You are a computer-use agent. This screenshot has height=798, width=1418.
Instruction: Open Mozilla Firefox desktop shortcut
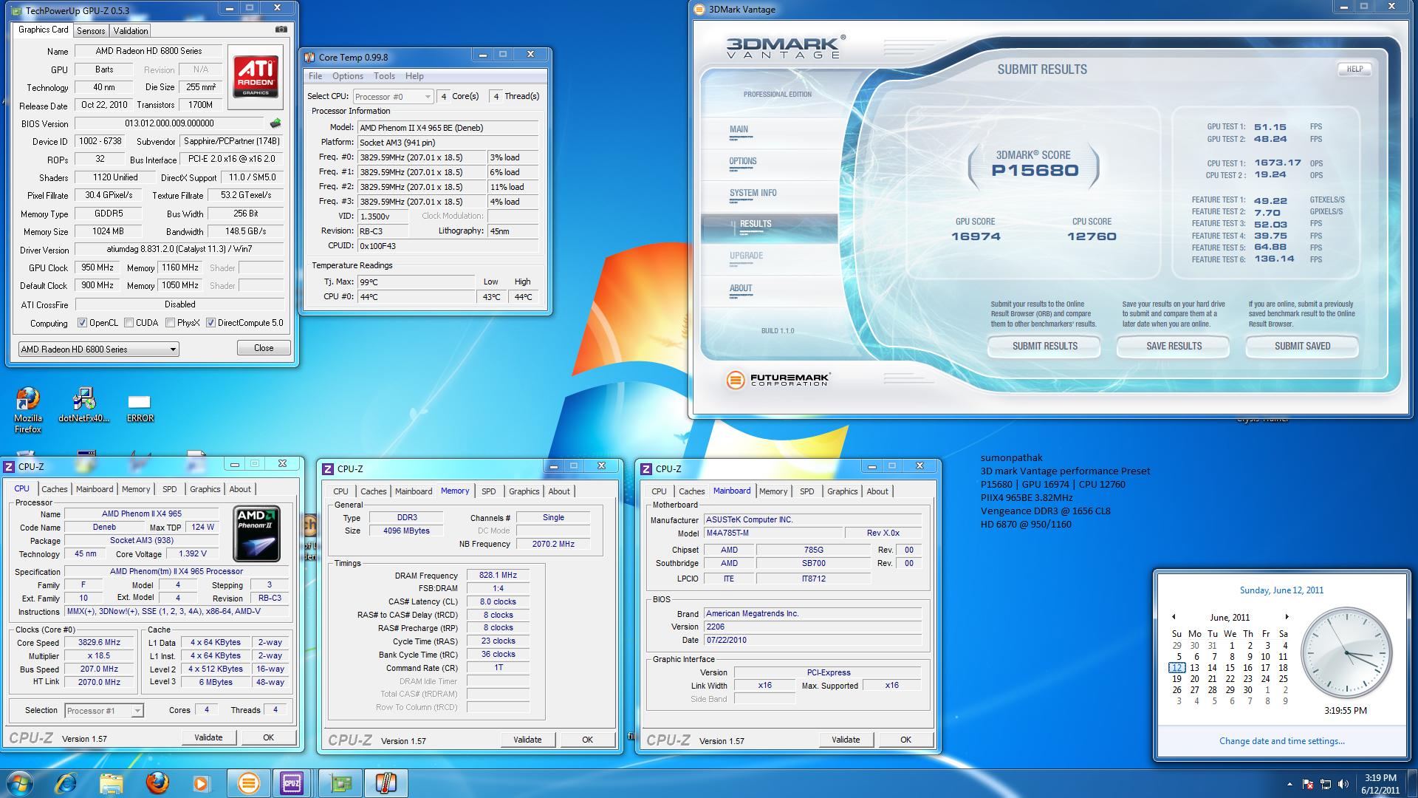(x=28, y=409)
